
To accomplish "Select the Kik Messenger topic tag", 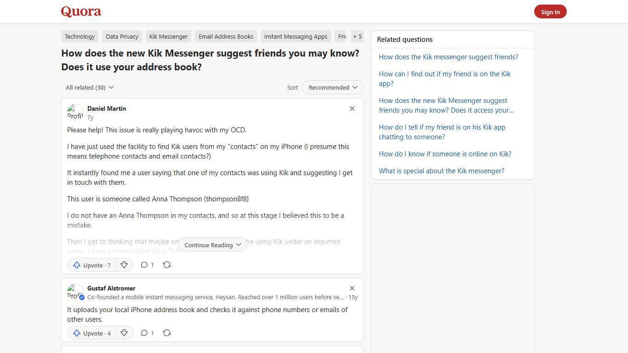I will [168, 36].
